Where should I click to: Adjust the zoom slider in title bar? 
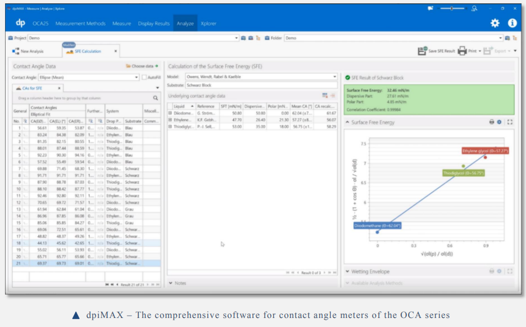click(x=452, y=8)
